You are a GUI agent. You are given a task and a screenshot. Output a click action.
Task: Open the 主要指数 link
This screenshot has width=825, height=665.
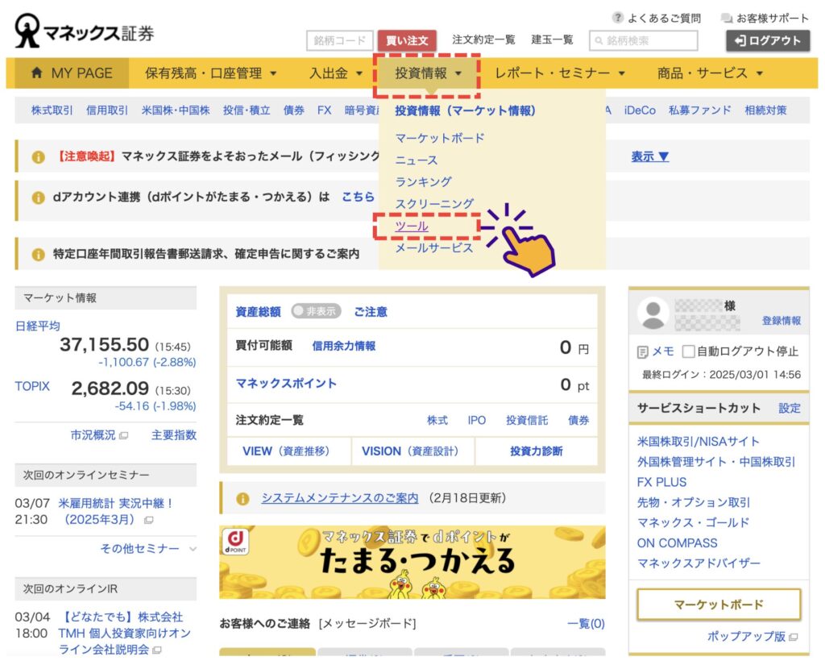point(174,435)
